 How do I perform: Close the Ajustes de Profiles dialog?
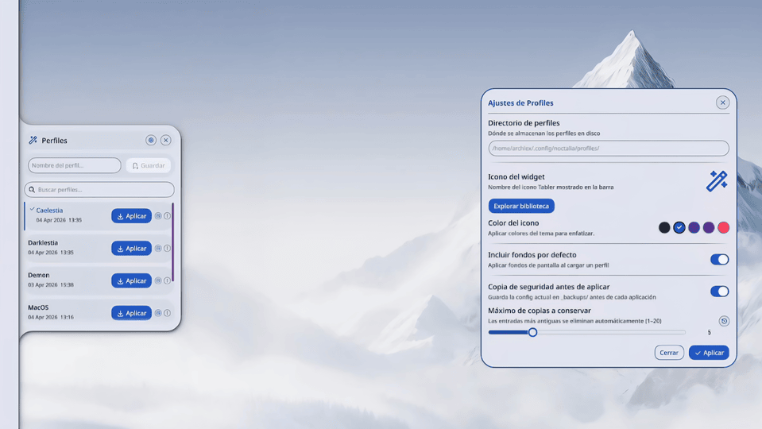coord(722,102)
